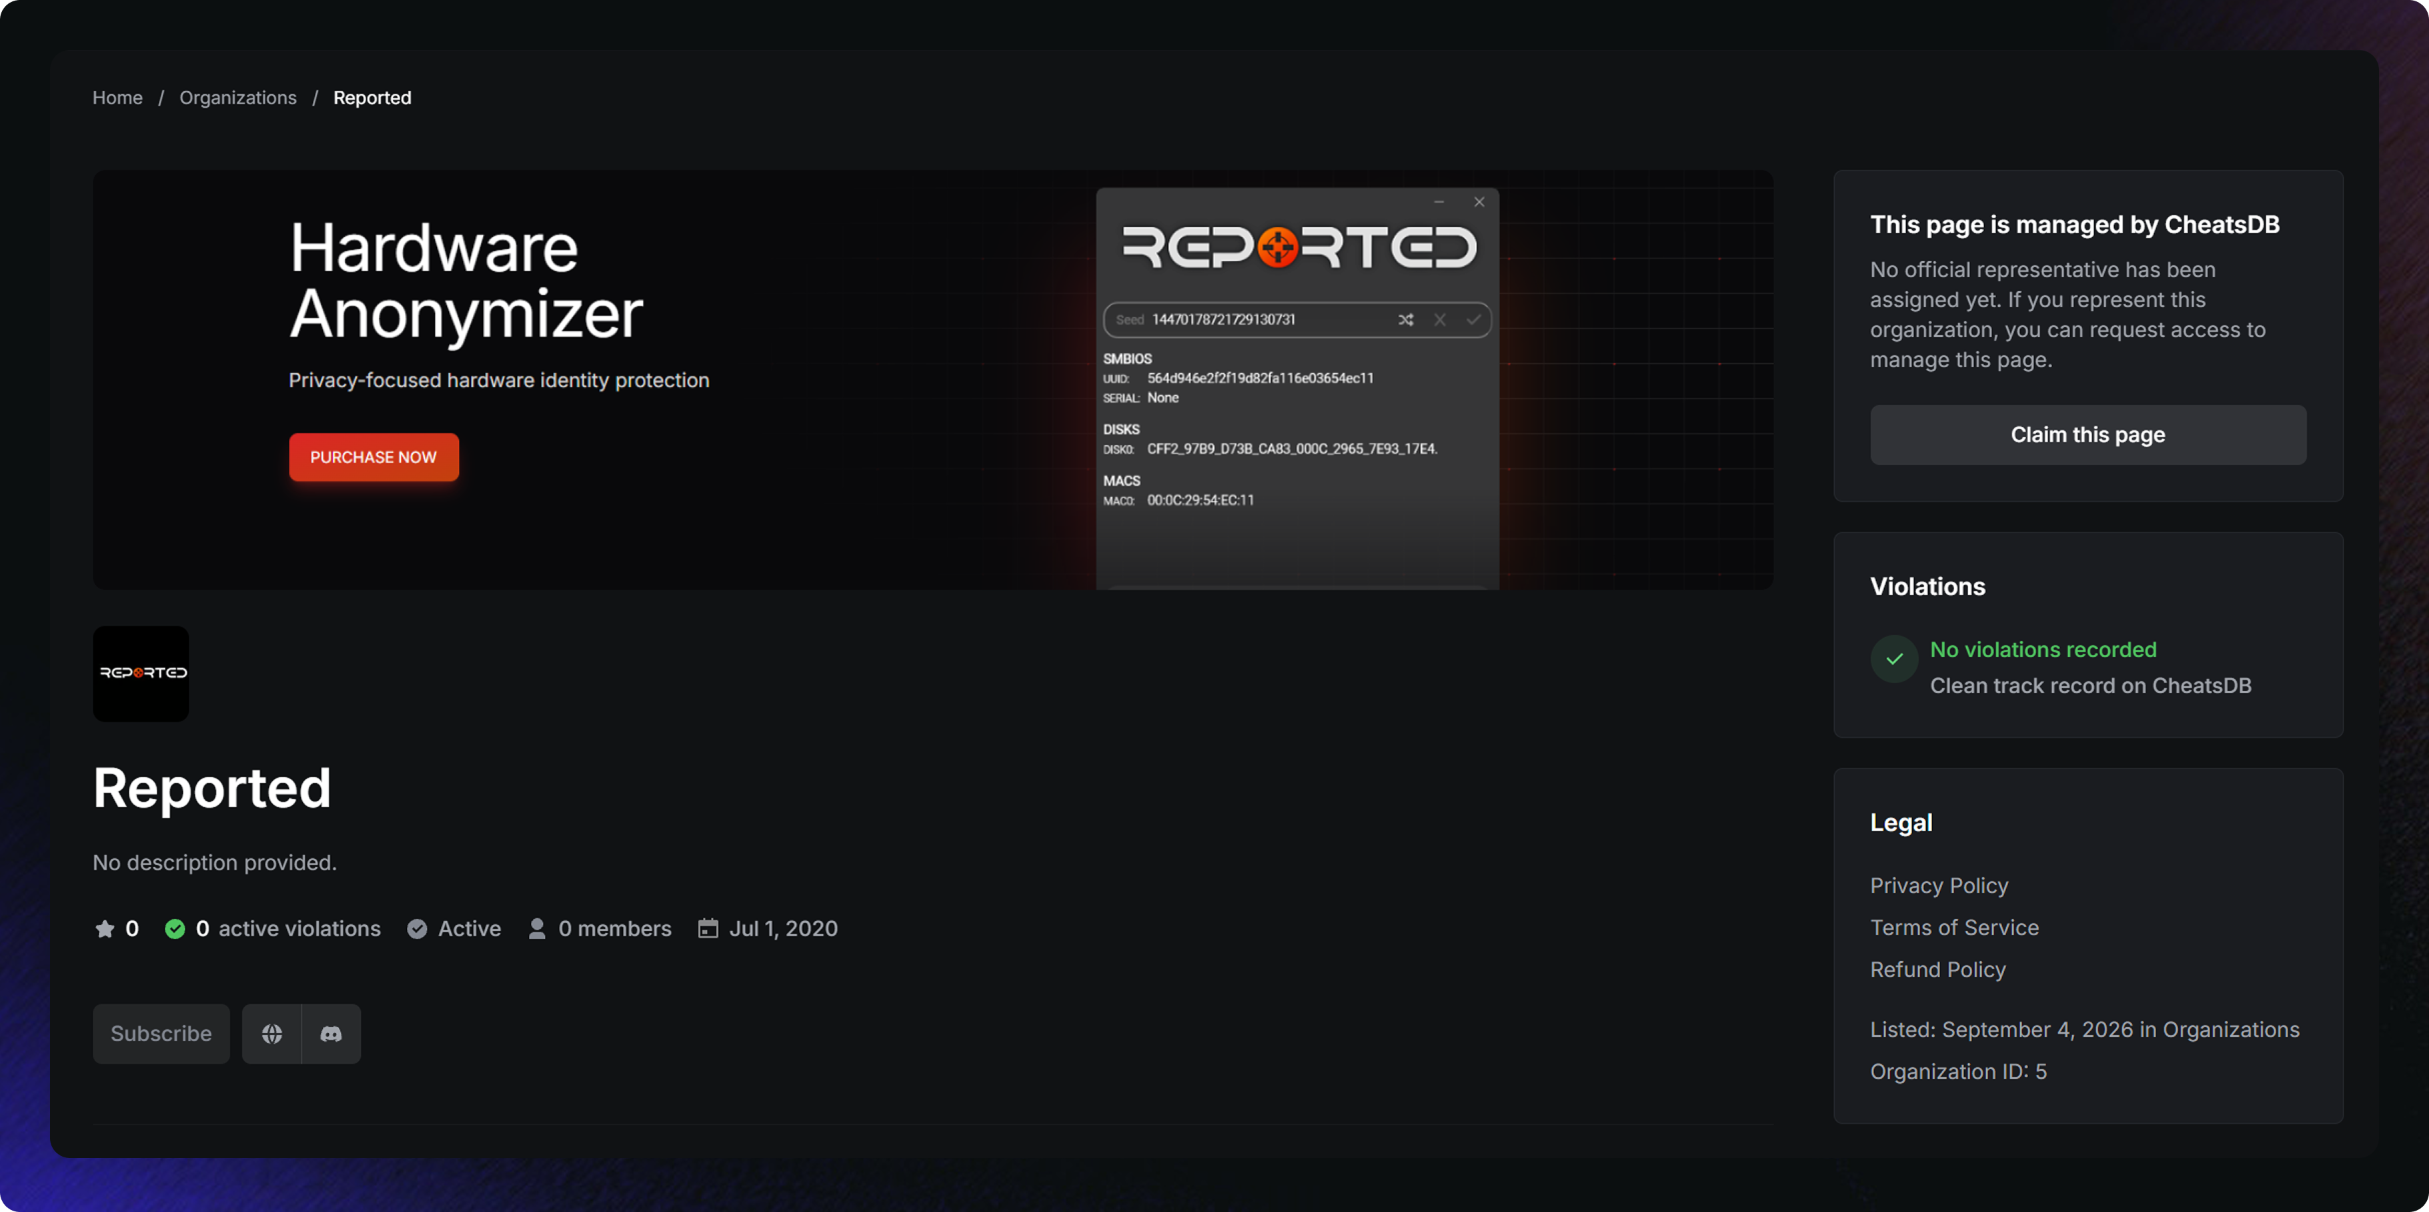Screen dimensions: 2429x1212
Task: Open the Discord icon button
Action: 331,1033
